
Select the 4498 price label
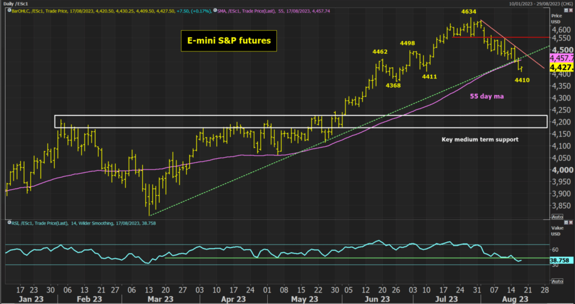[x=408, y=43]
